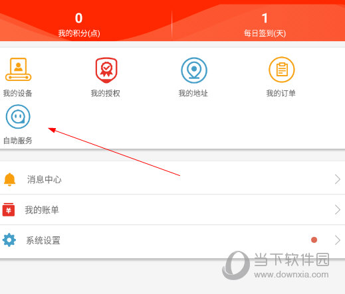Viewport: 345px width, 294px height.
Task: Open the 我的订单 clipboard icon
Action: 282,70
